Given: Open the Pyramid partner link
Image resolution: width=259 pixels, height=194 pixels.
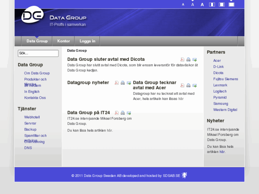Looking at the screenshot, I should (x=220, y=98).
